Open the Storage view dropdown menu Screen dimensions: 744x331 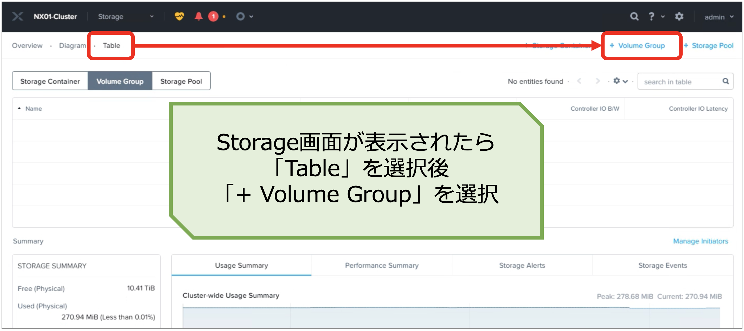pos(126,17)
